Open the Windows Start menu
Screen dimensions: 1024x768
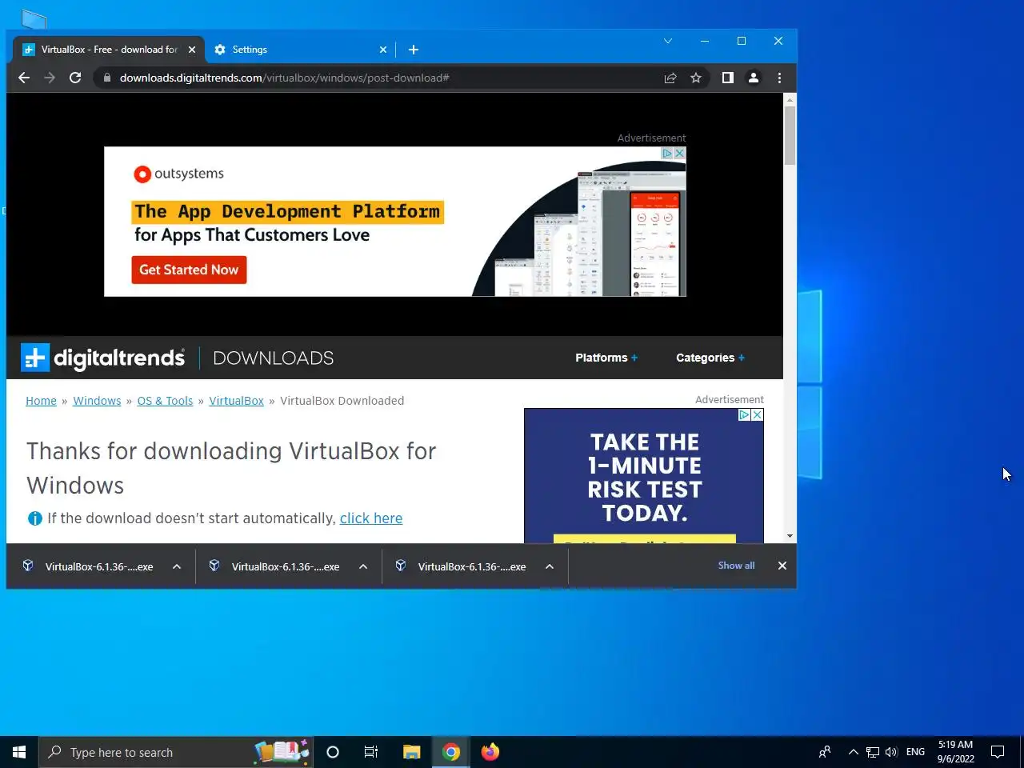pos(19,752)
